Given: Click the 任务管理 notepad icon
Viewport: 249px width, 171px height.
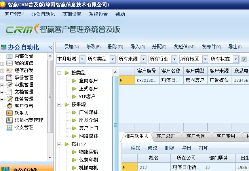Looking at the screenshot, I should pyautogui.click(x=10, y=99).
